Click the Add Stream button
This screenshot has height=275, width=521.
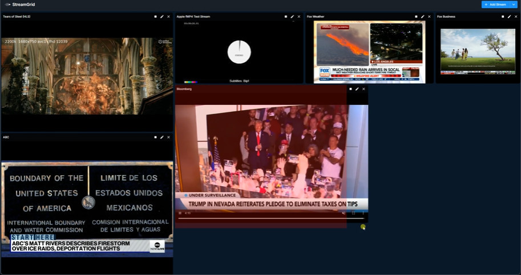(x=495, y=5)
